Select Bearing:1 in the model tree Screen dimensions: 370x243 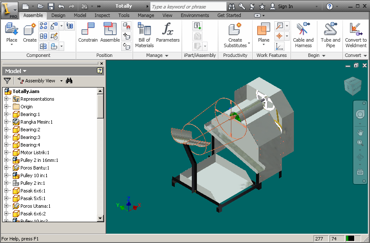pyautogui.click(x=30, y=114)
